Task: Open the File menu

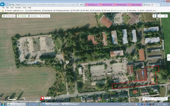Action: [3, 8]
